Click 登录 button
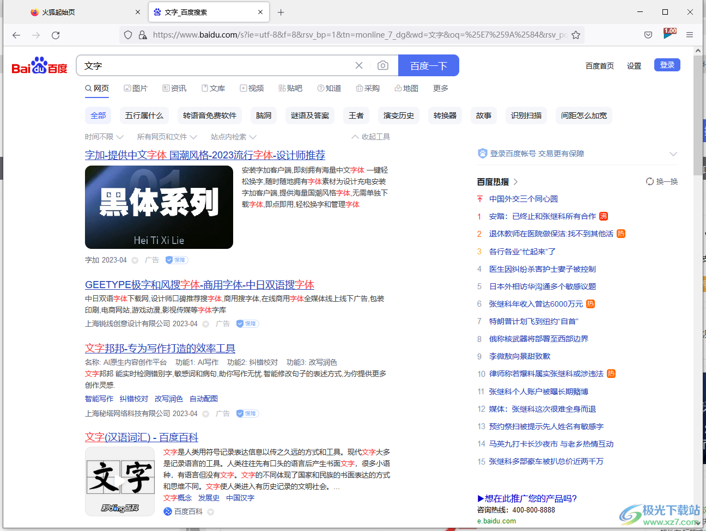Image resolution: width=706 pixels, height=531 pixels. point(667,65)
